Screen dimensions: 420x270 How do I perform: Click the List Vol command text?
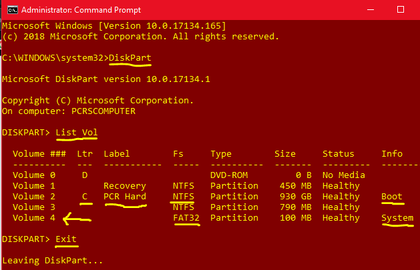77,132
